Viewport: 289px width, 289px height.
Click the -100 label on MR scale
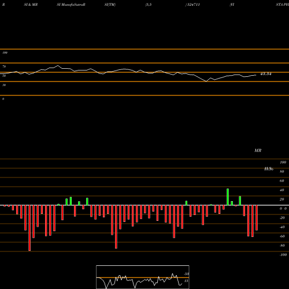pos(283,255)
